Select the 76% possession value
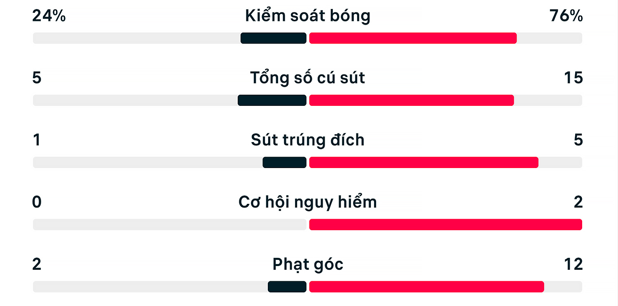This screenshot has height=306, width=618. tap(566, 16)
